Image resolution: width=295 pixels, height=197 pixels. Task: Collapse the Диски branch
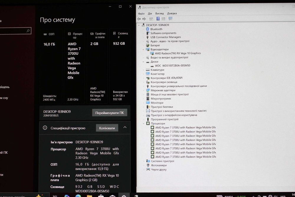tap(143, 62)
